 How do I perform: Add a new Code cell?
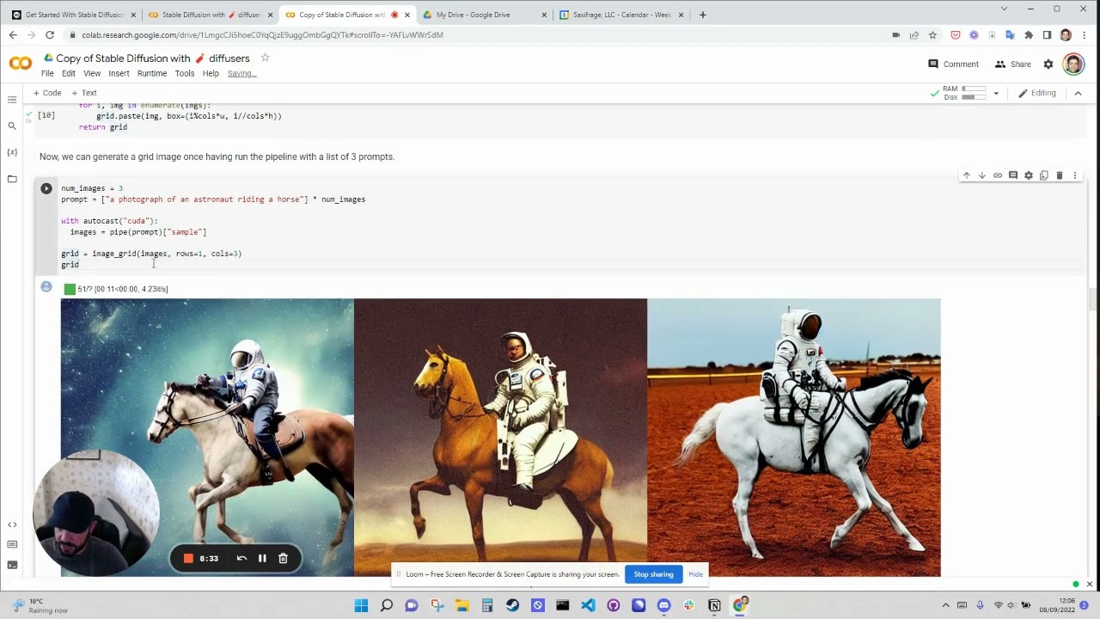tap(47, 93)
